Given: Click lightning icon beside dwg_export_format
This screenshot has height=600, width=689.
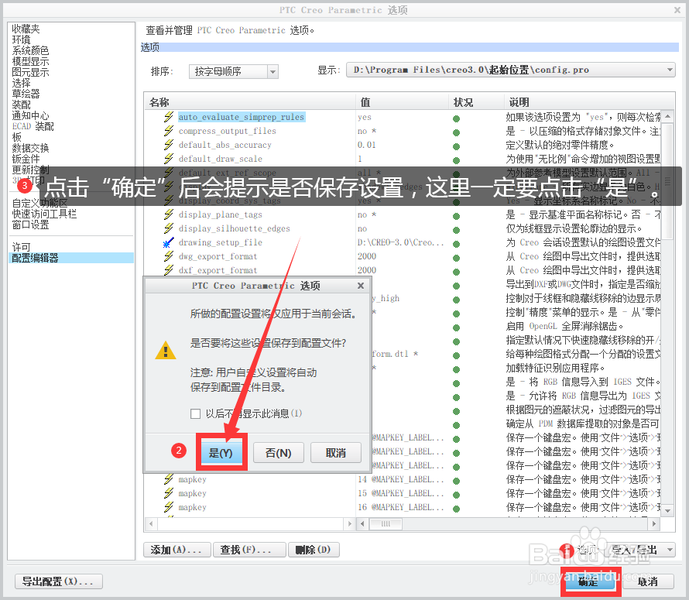Looking at the screenshot, I should coord(168,256).
